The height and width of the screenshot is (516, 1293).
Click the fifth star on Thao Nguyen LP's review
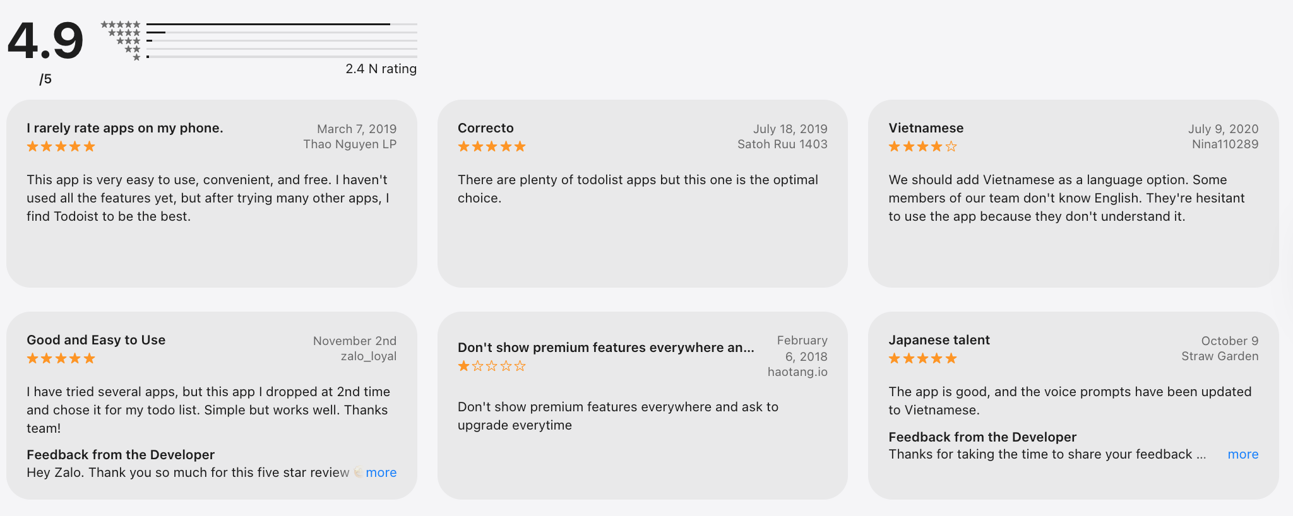(x=91, y=146)
